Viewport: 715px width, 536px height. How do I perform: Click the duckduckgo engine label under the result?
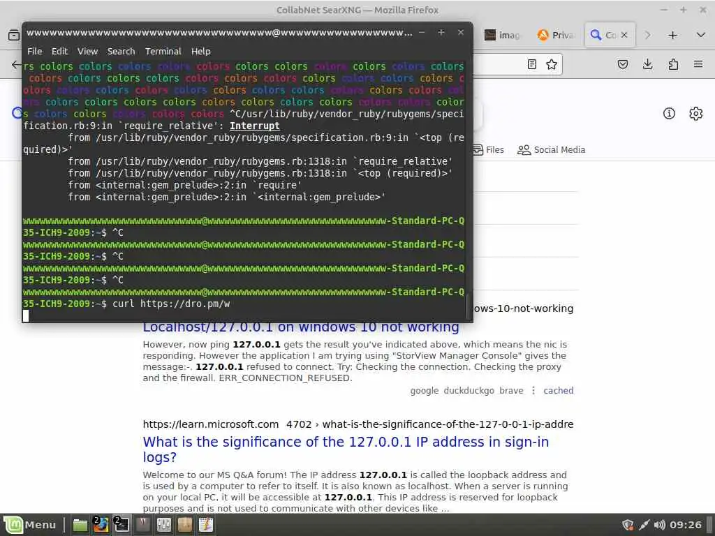(x=469, y=391)
